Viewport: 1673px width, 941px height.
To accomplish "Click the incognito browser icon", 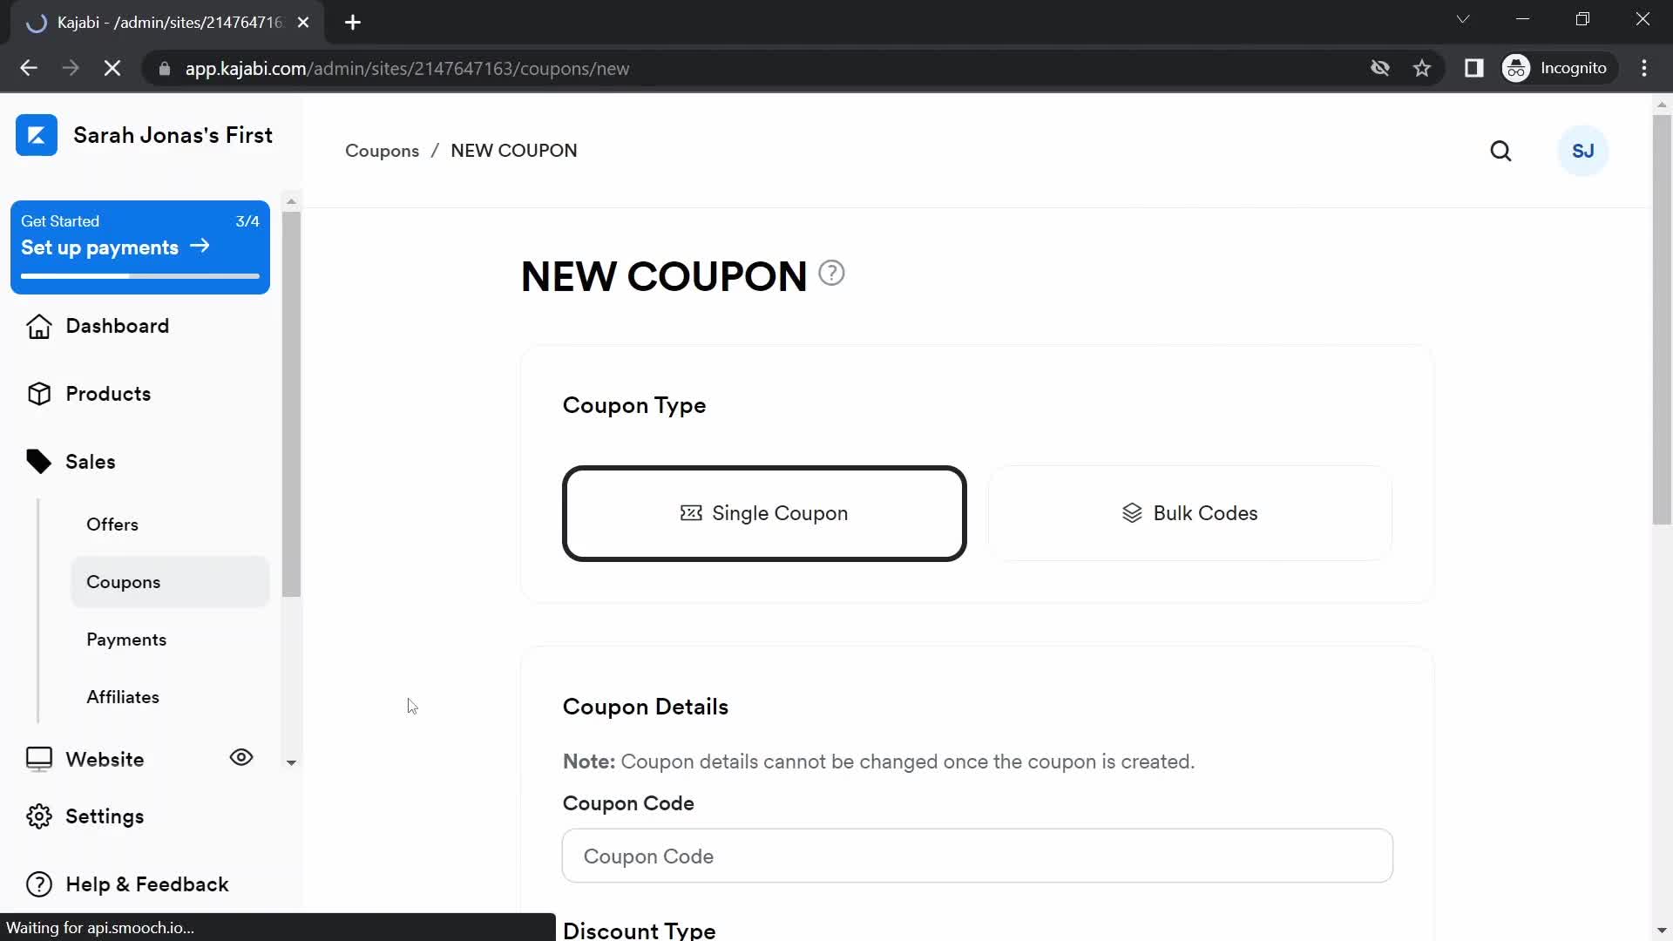I will (x=1517, y=68).
